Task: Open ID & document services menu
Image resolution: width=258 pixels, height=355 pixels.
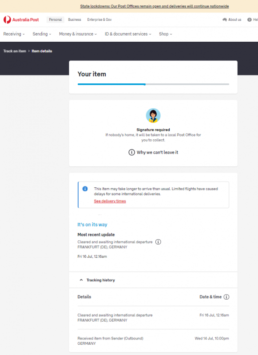Action: (x=128, y=34)
